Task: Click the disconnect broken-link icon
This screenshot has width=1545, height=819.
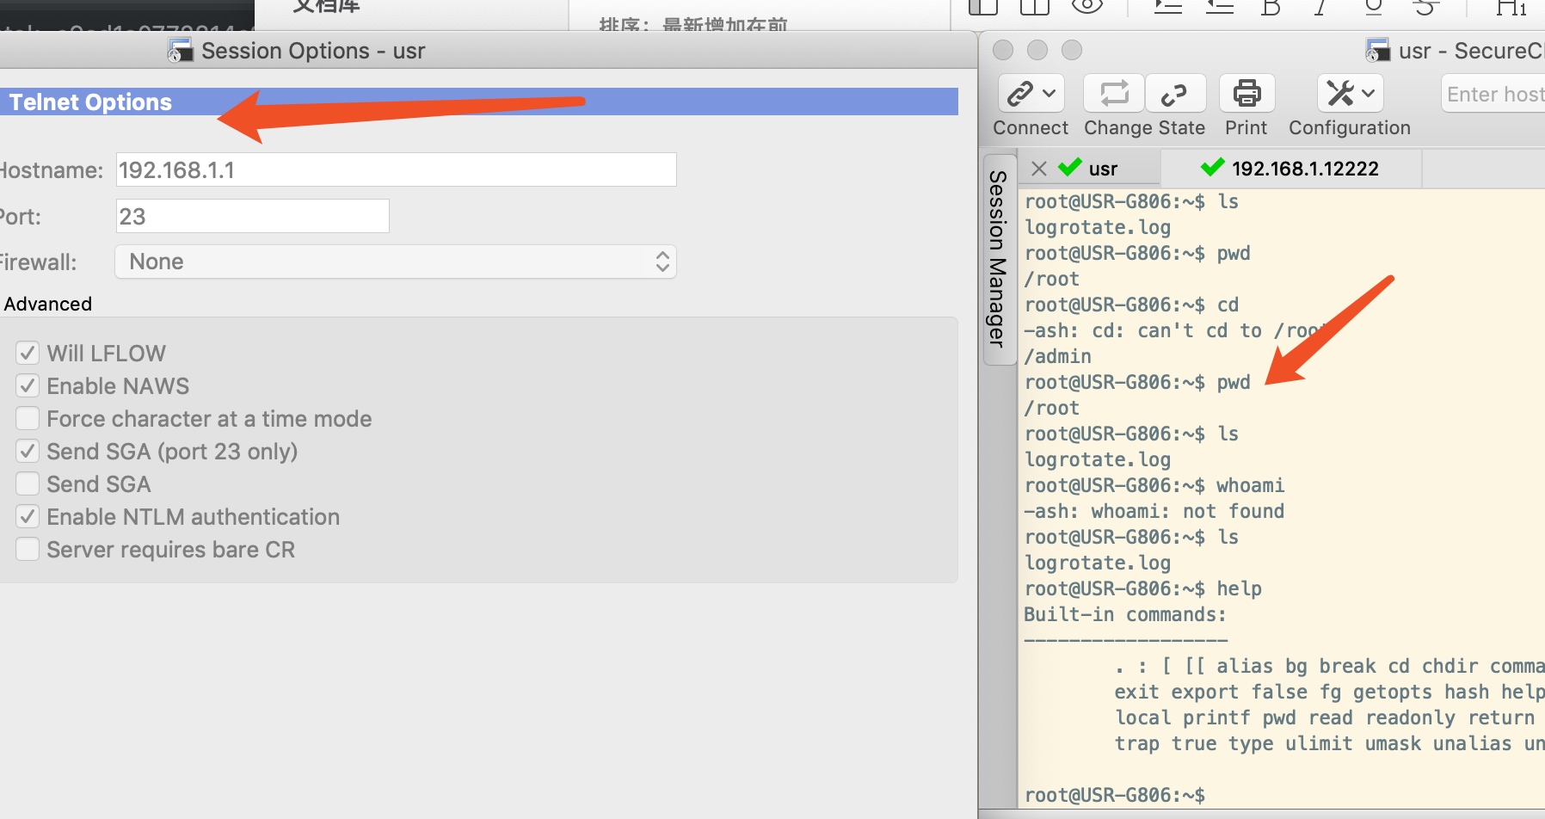Action: [1174, 93]
